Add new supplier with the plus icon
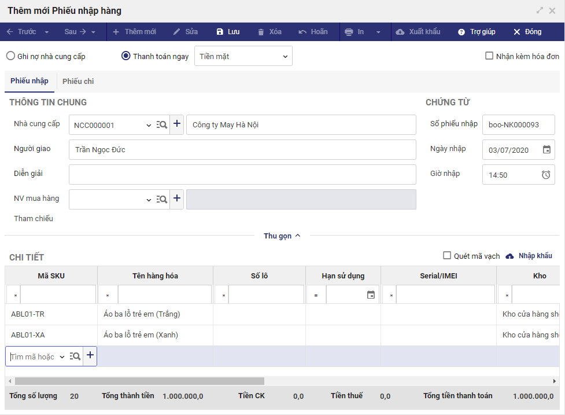The height and width of the screenshot is (415, 565). [x=177, y=124]
